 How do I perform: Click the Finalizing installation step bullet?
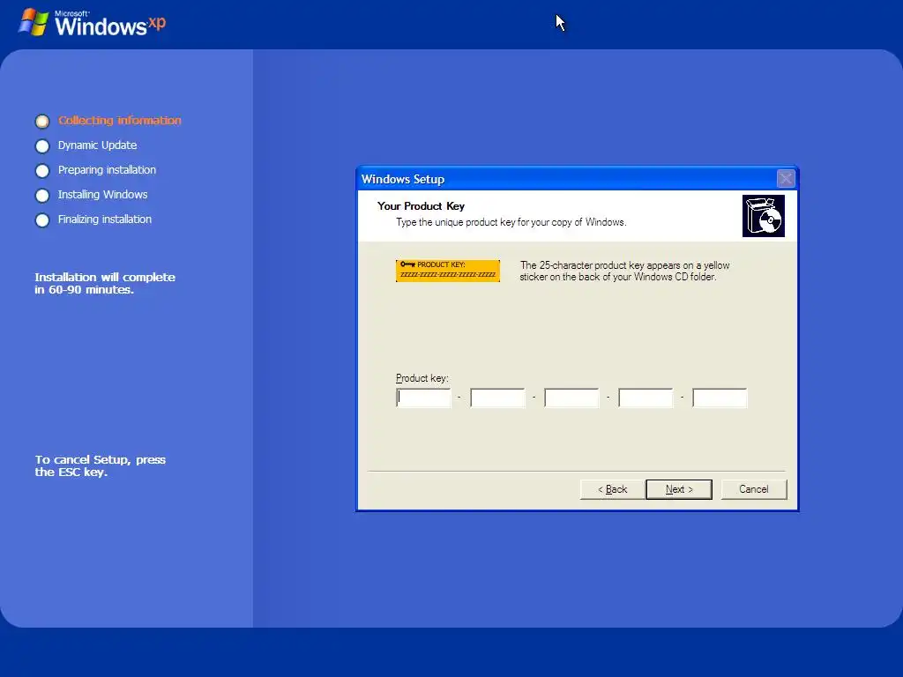[x=42, y=220]
